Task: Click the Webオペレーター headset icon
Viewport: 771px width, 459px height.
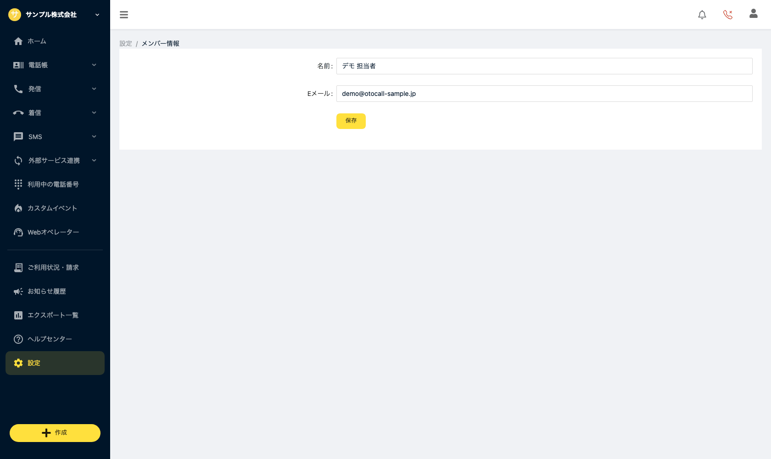Action: [18, 232]
